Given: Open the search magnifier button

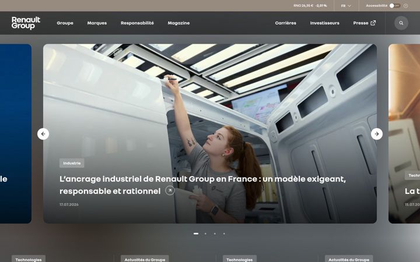Looking at the screenshot, I should tap(401, 23).
